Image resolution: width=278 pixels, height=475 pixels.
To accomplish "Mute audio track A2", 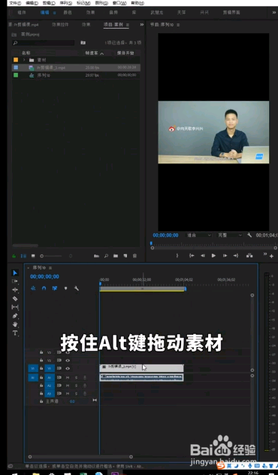I will [68, 385].
